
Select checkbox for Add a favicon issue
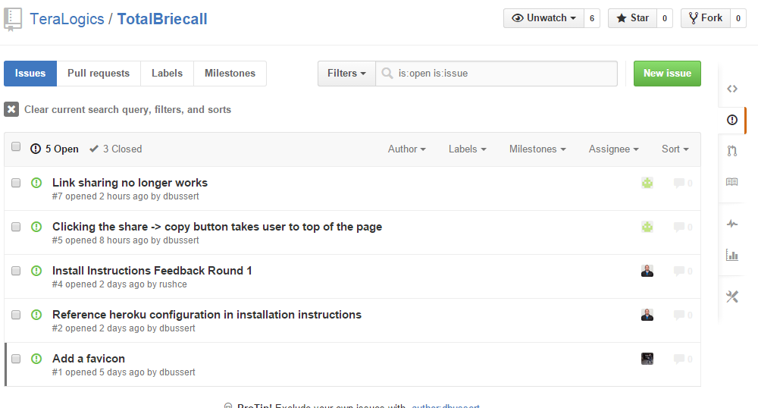(x=16, y=359)
